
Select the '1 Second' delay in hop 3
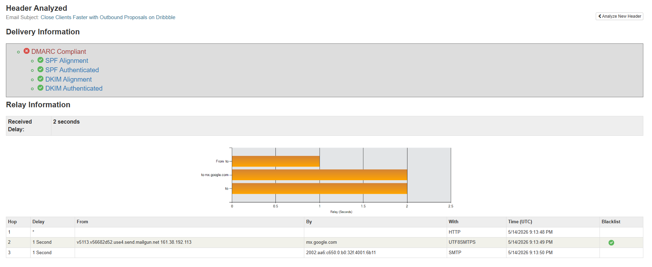pos(42,253)
